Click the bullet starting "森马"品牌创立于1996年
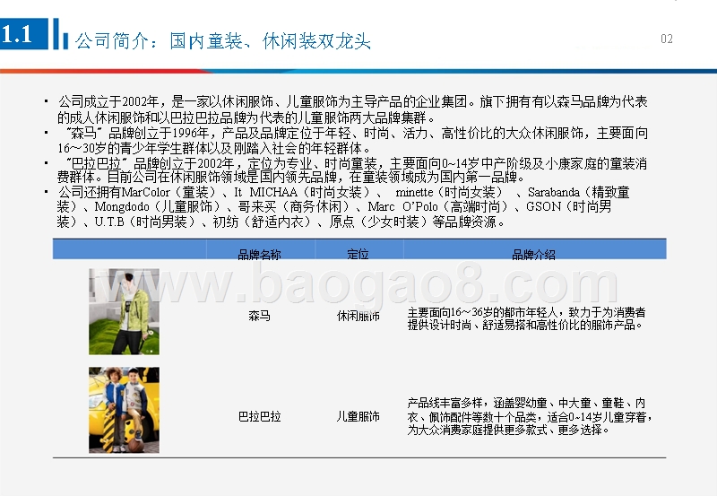 352,141
